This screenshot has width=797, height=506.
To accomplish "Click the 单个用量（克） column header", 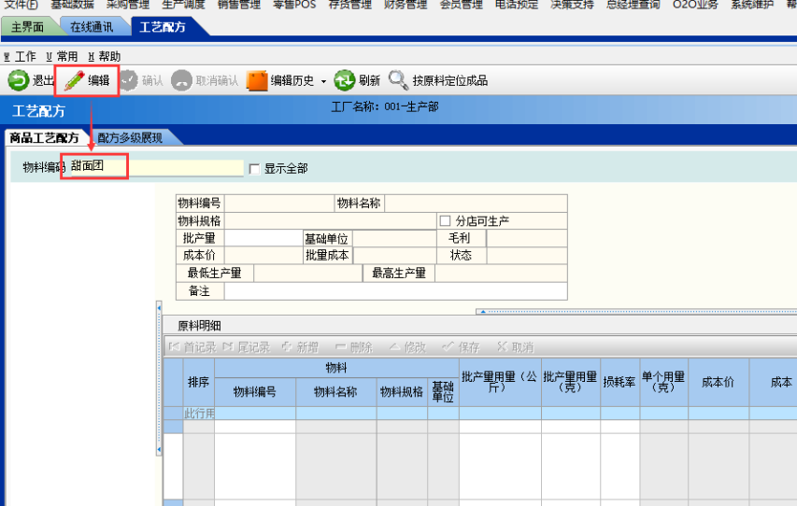I will (663, 382).
